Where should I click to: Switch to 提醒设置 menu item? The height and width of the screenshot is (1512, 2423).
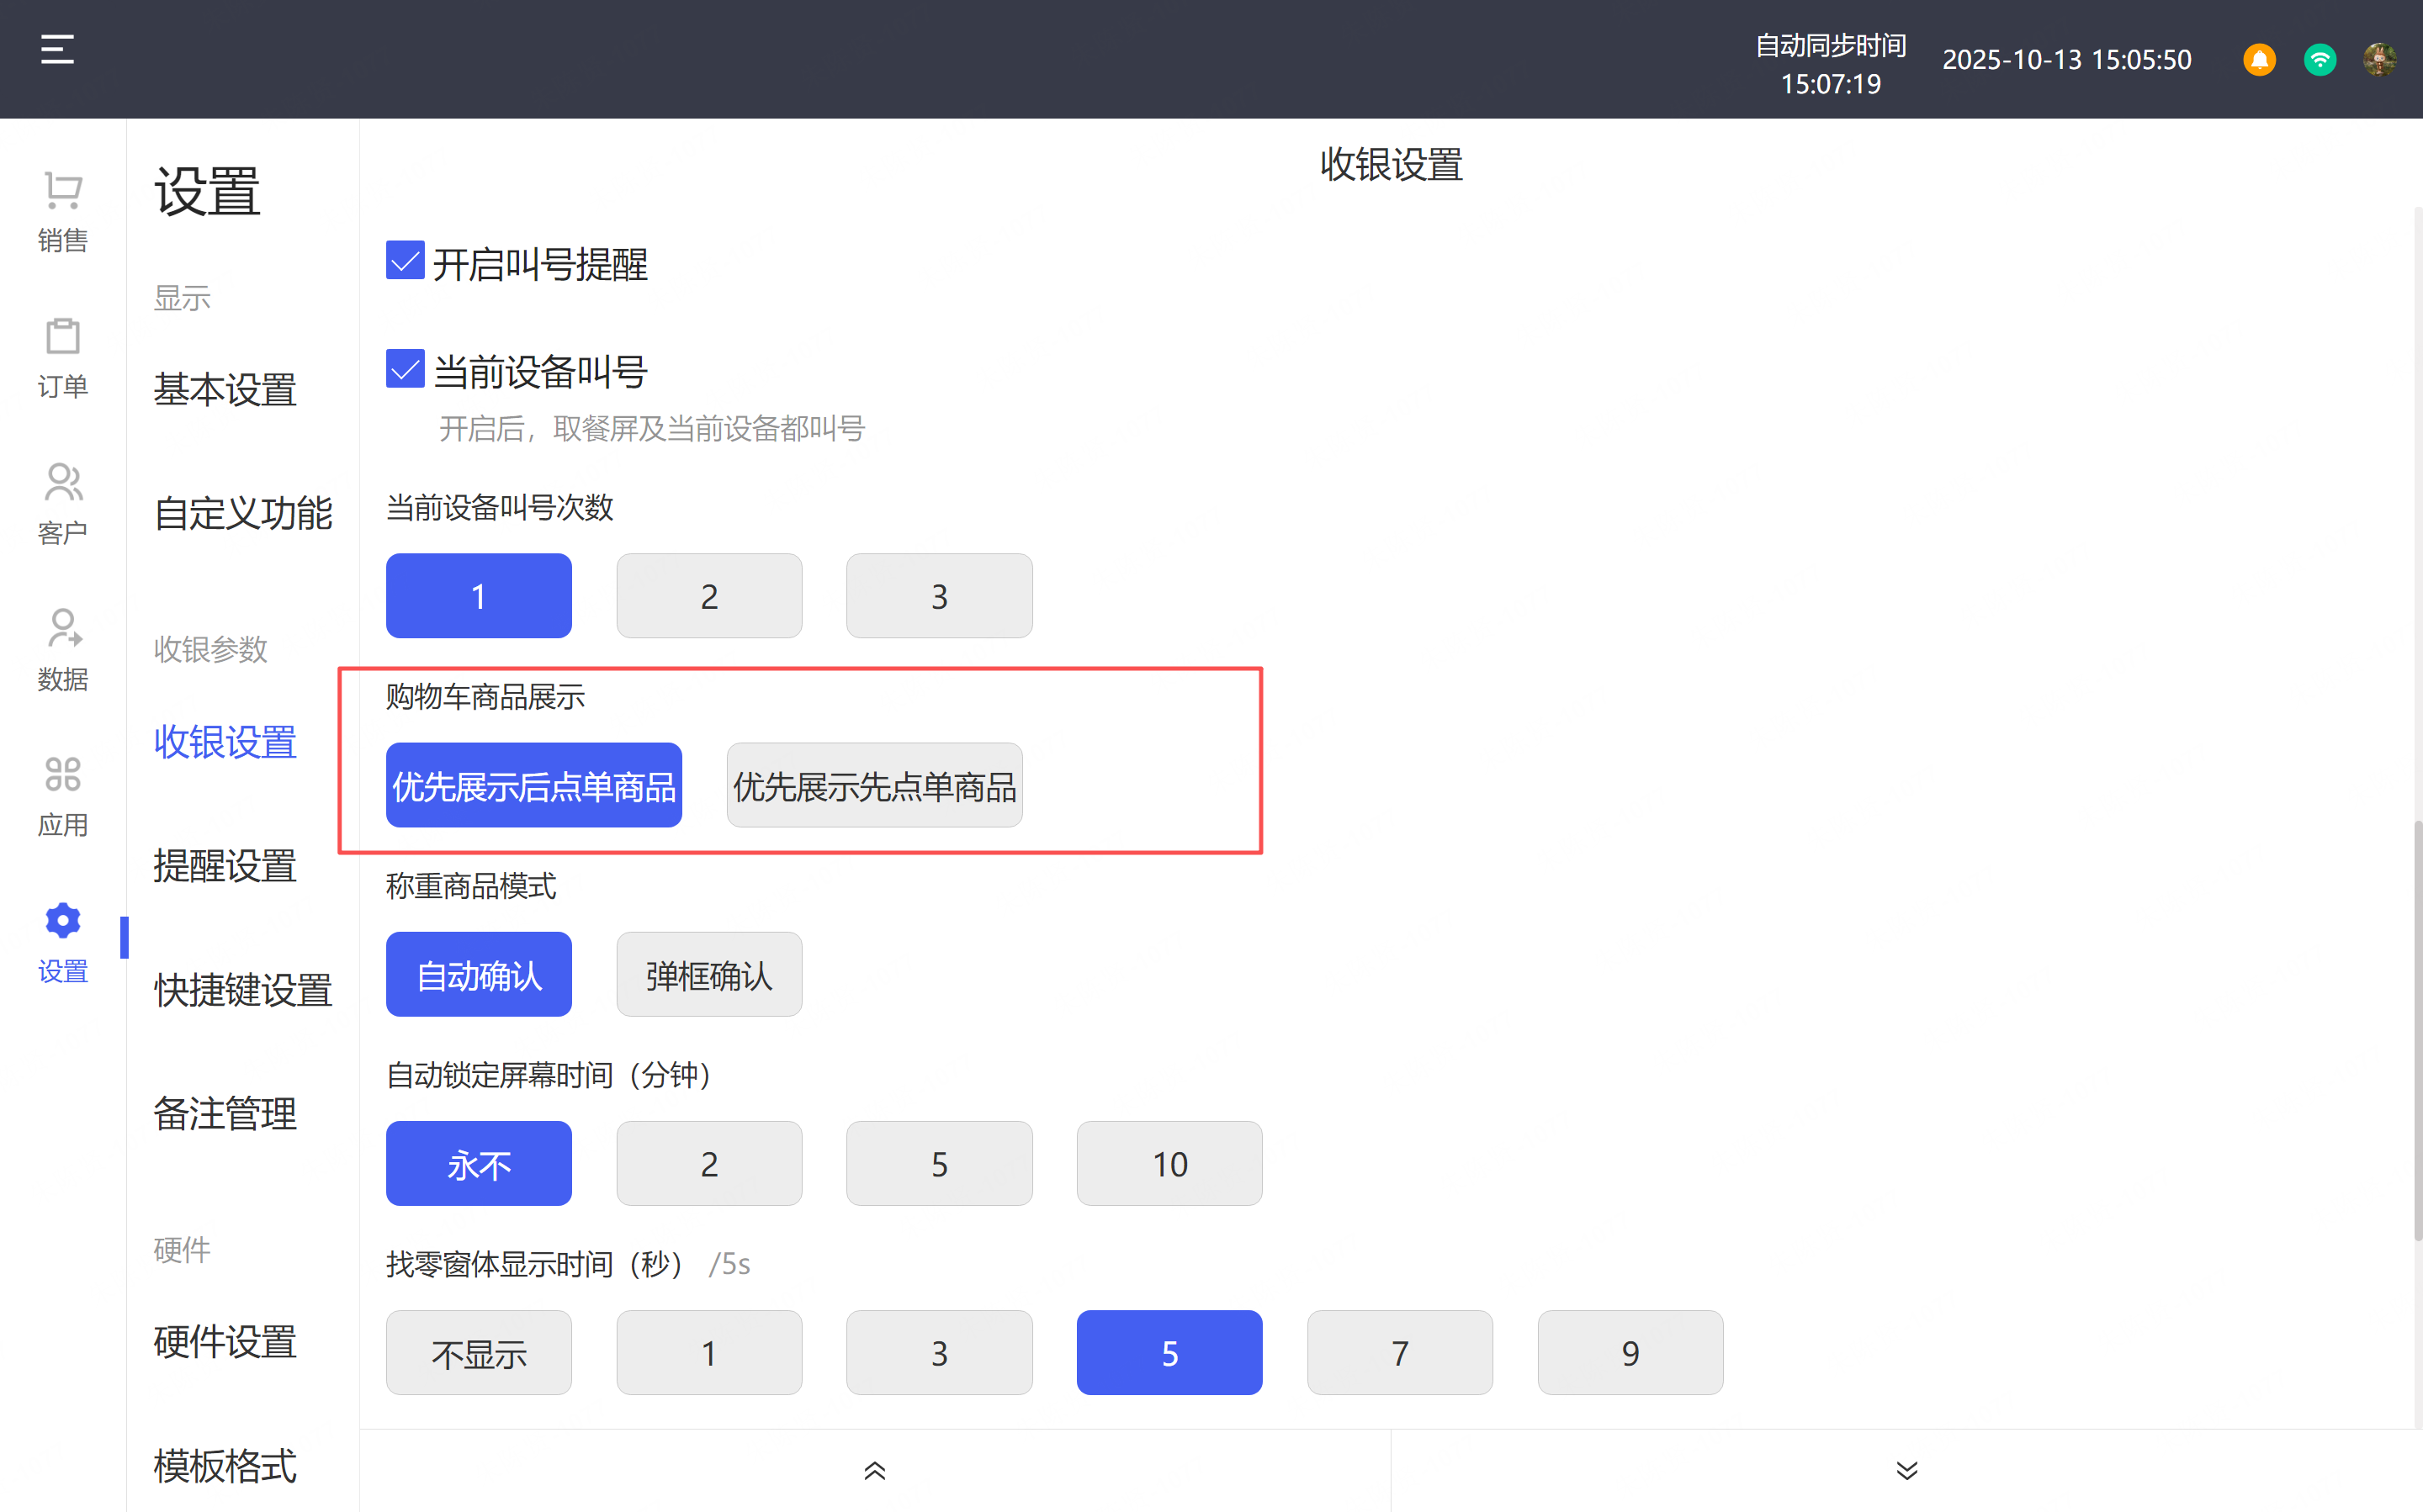[x=225, y=866]
